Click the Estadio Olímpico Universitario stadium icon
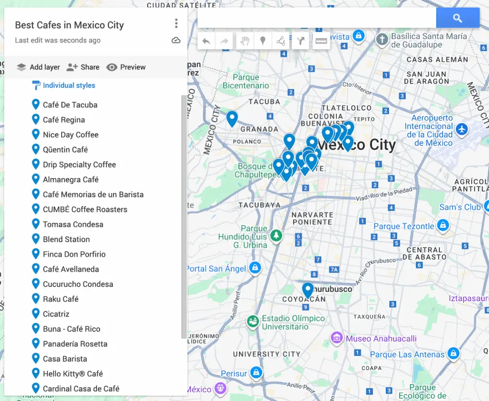Image resolution: width=489 pixels, height=401 pixels. [253, 322]
